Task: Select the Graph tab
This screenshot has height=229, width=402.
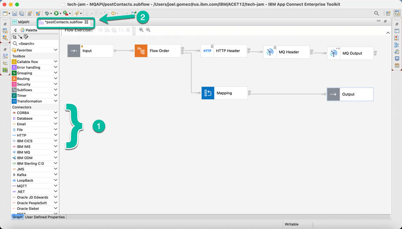Action: [x=17, y=217]
